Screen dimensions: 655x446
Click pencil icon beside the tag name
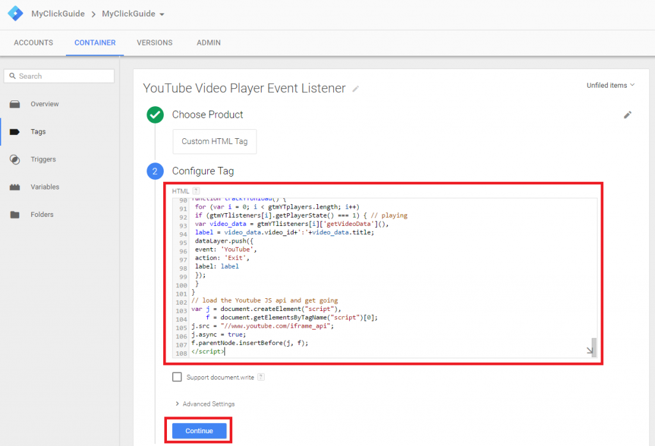click(x=356, y=89)
